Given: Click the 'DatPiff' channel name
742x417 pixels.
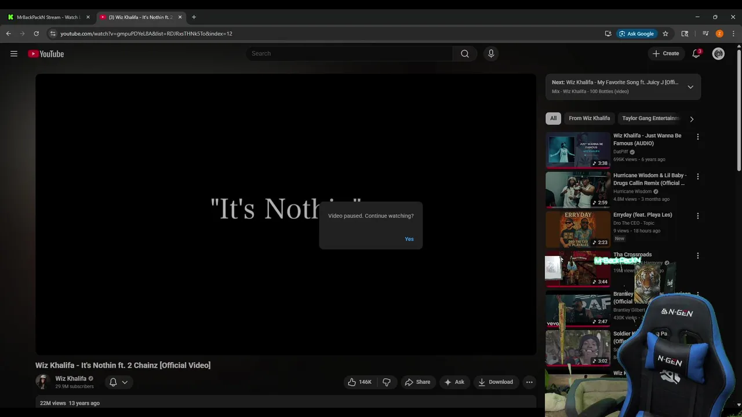Looking at the screenshot, I should pos(621,152).
